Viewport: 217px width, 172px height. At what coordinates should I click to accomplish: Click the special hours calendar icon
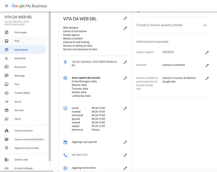pos(65,142)
